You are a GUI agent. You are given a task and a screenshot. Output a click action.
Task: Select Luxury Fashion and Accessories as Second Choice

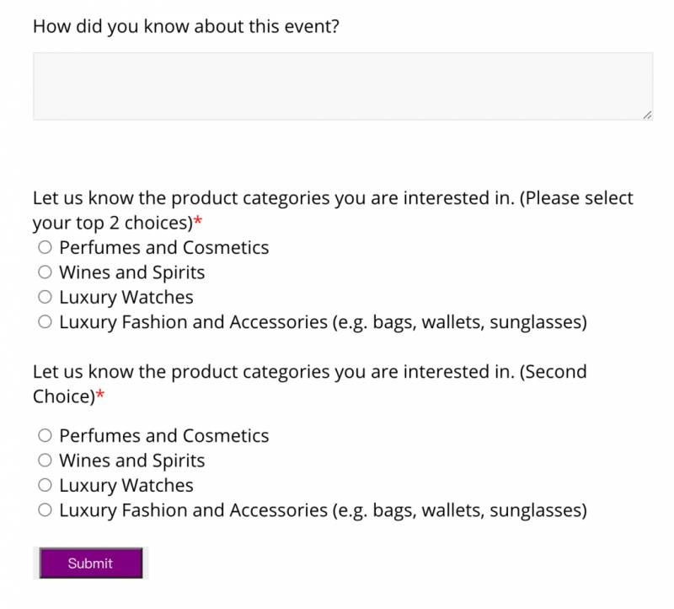(x=45, y=509)
